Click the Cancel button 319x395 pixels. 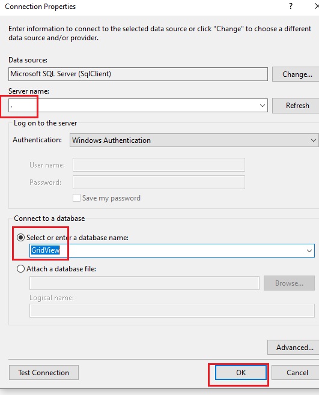pos(297,373)
